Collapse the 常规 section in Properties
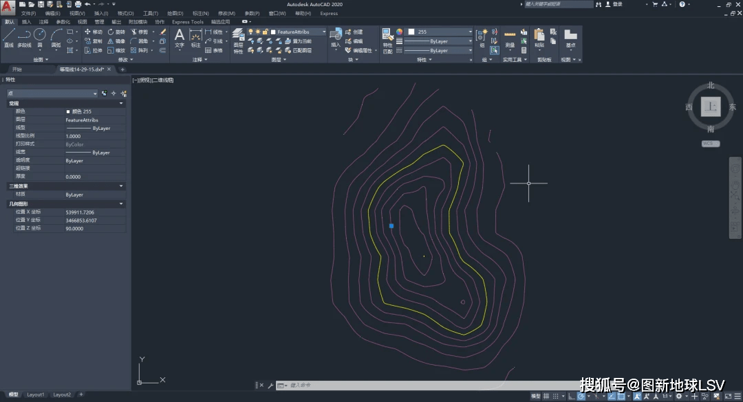 pos(121,103)
